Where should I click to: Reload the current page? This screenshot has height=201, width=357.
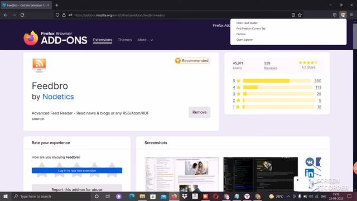(22, 15)
